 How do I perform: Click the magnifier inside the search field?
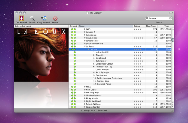147,18
